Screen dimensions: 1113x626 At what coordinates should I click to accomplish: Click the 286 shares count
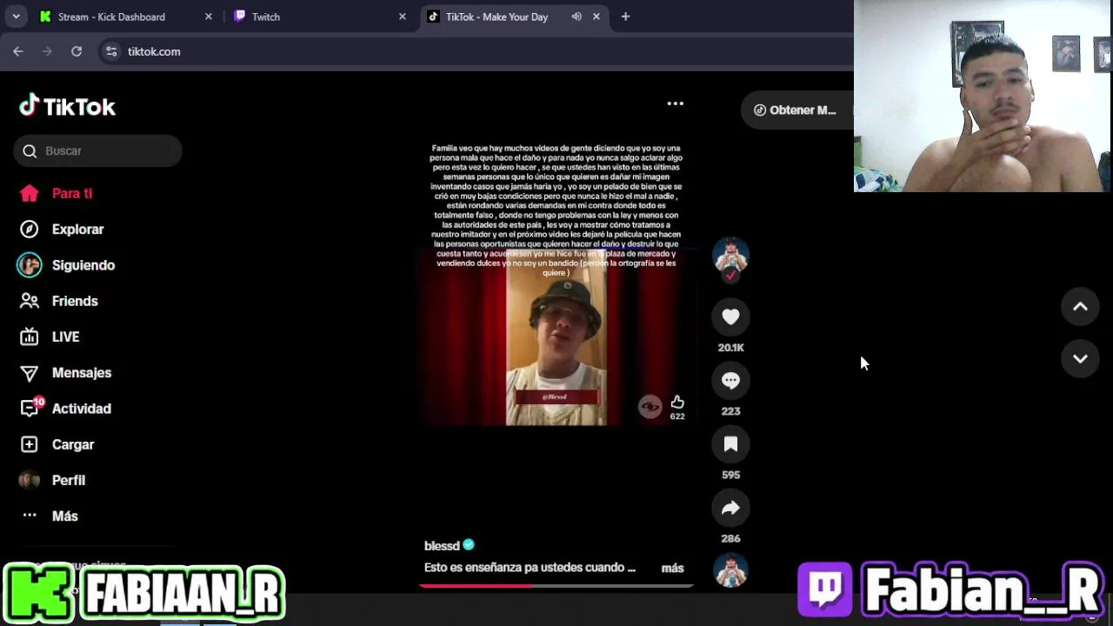point(730,538)
